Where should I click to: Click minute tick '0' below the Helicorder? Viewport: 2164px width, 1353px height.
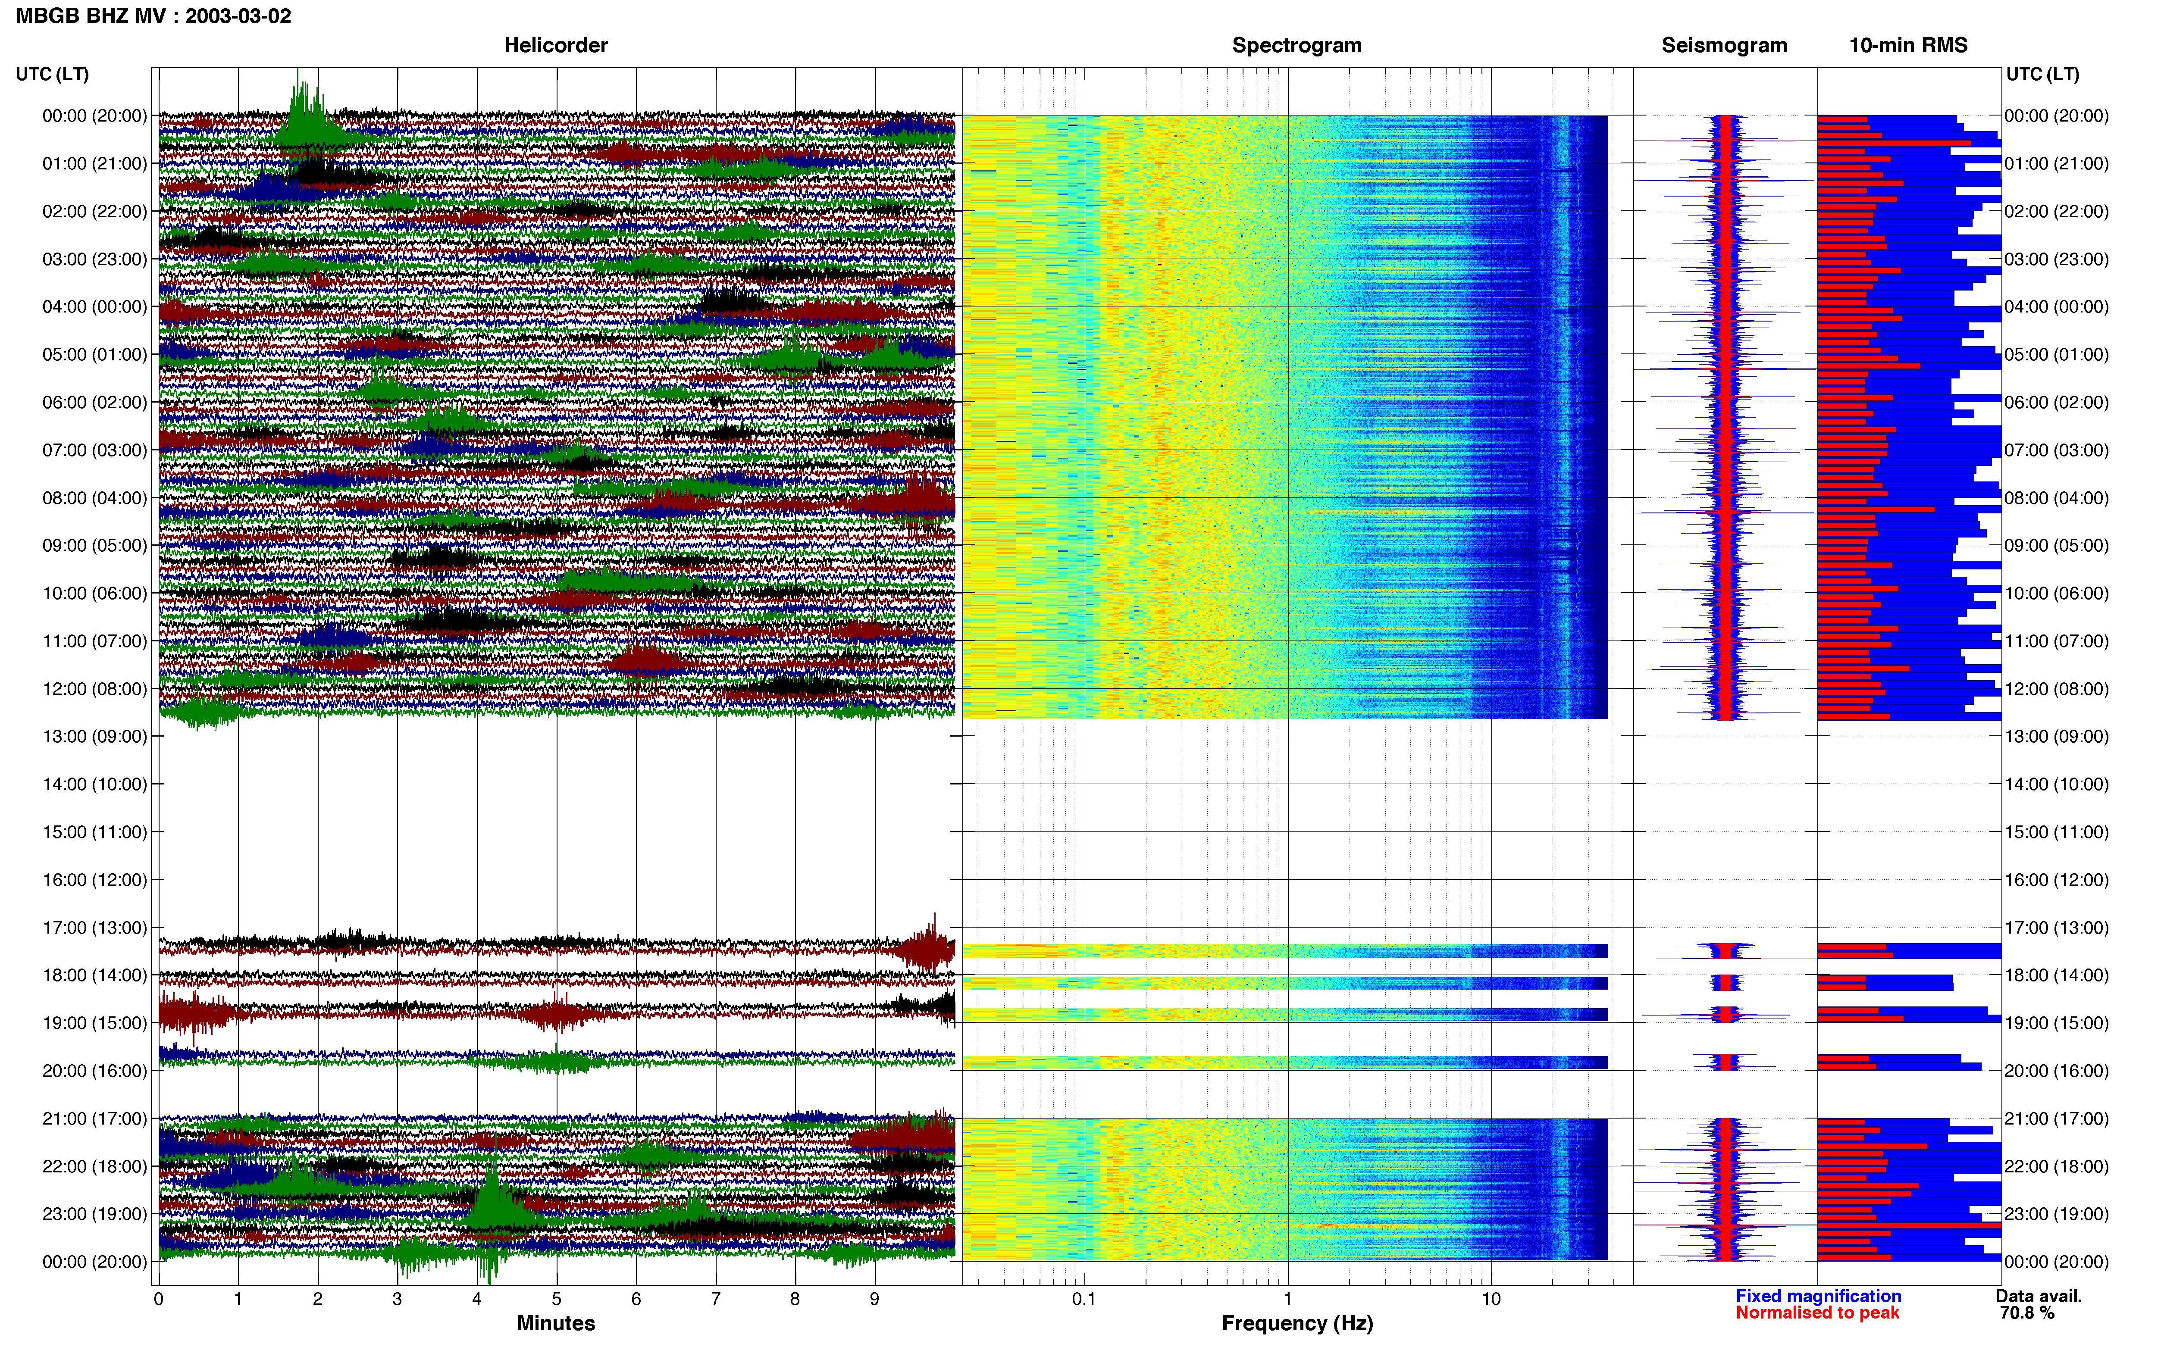coord(158,1299)
